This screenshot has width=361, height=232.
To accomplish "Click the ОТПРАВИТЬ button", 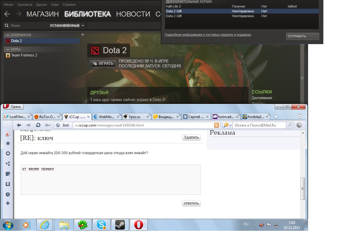I will point(302,36).
